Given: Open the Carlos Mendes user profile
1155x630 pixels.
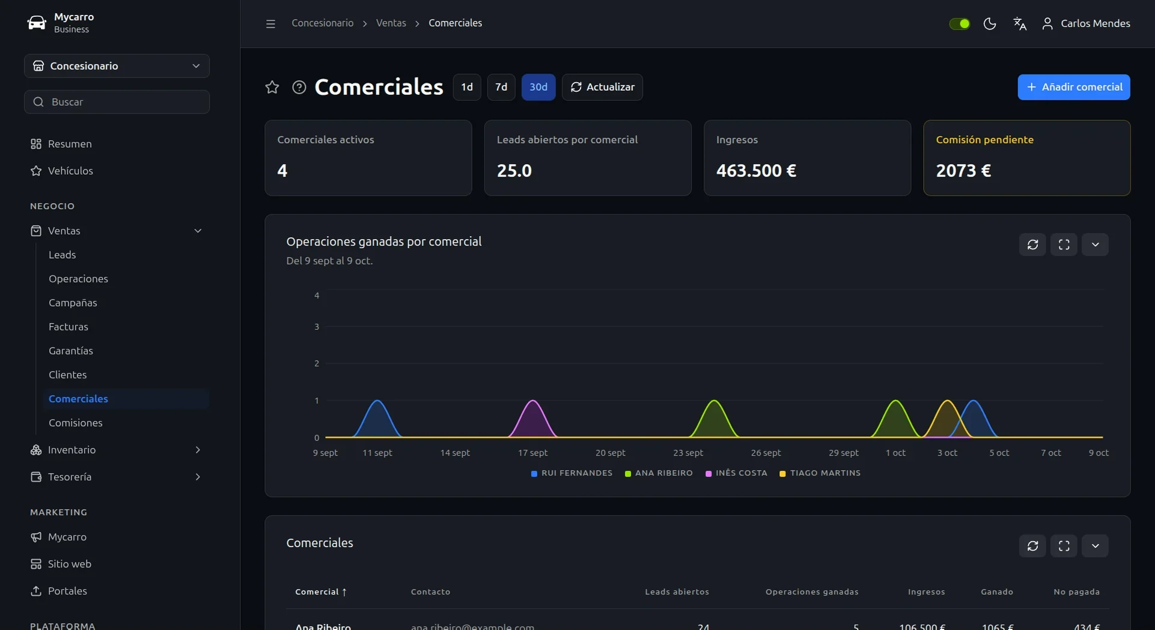Looking at the screenshot, I should pos(1086,23).
